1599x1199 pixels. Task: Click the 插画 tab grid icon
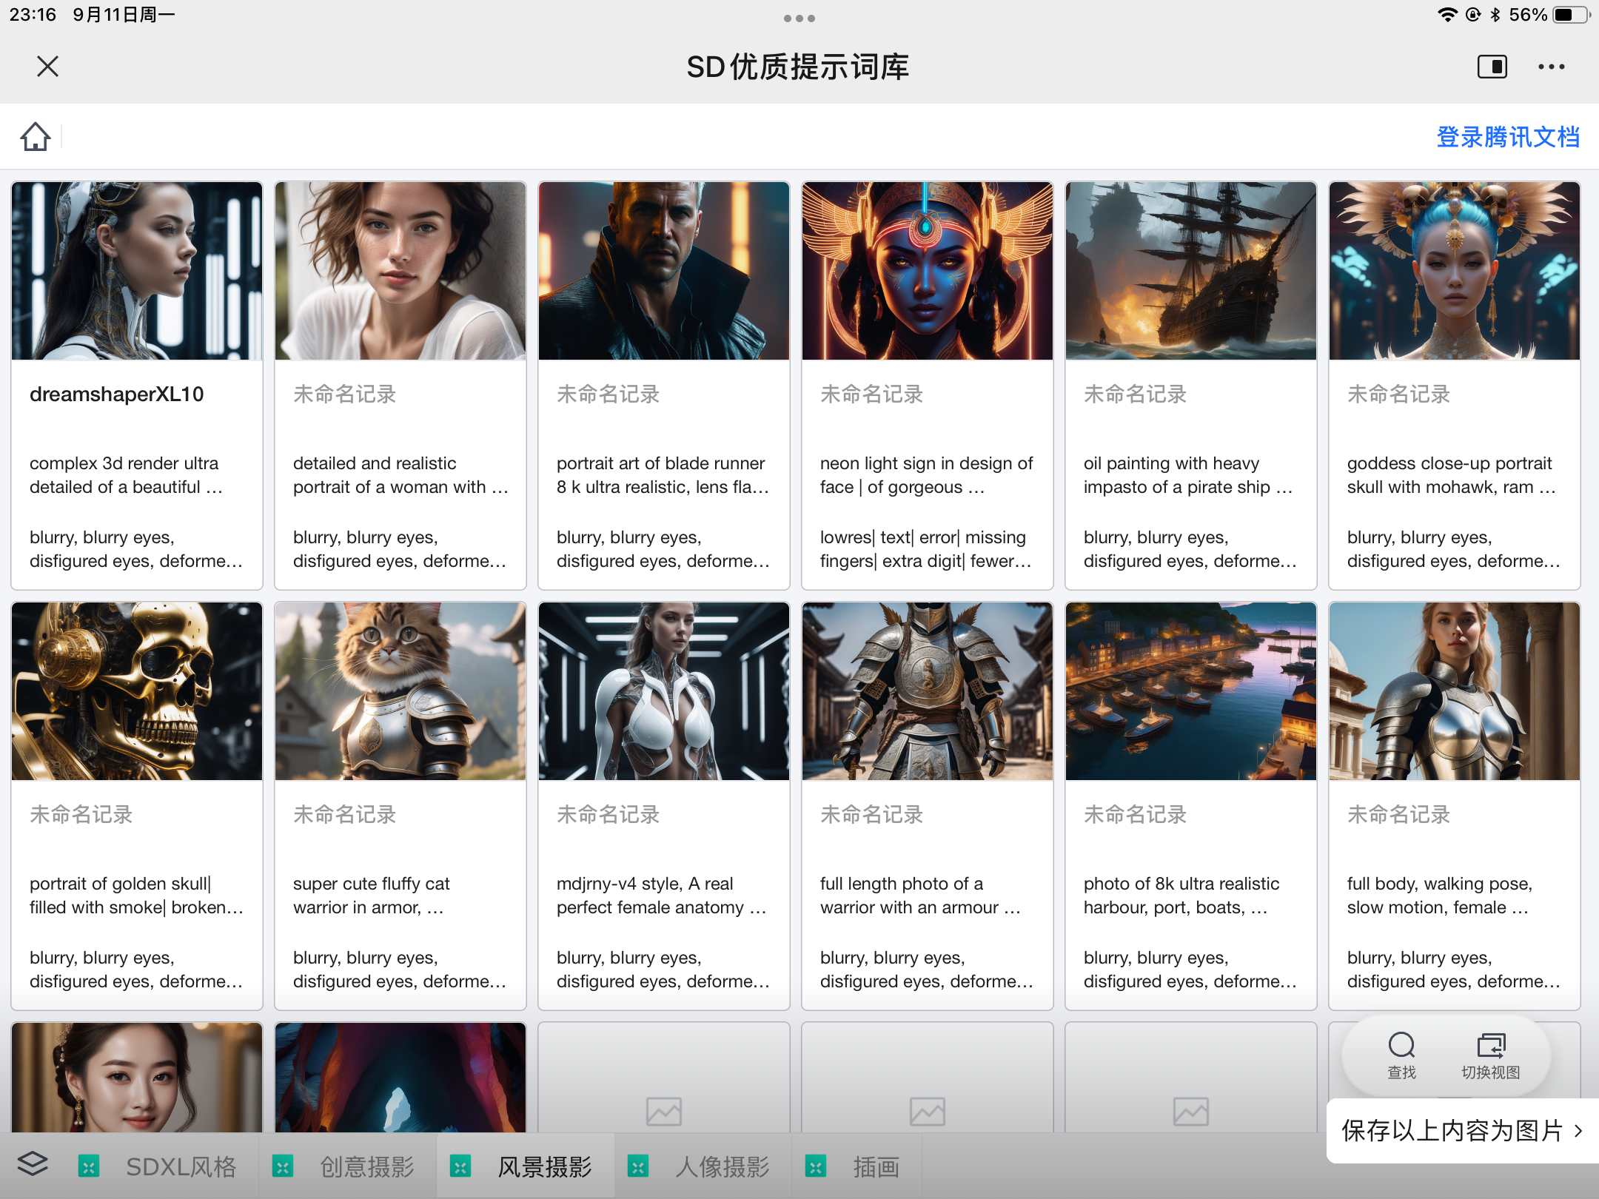pyautogui.click(x=816, y=1167)
